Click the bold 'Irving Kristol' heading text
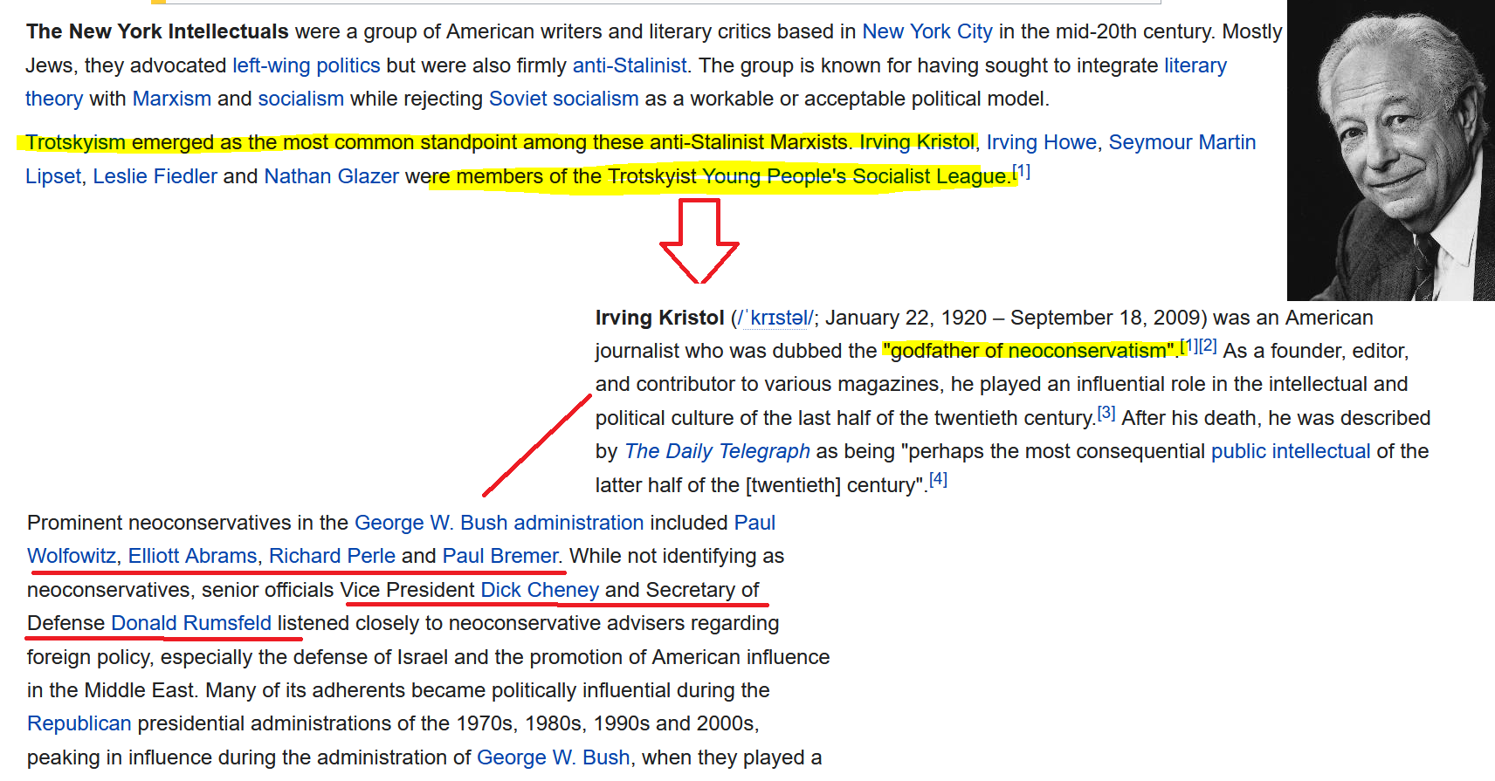The height and width of the screenshot is (781, 1495). point(660,318)
